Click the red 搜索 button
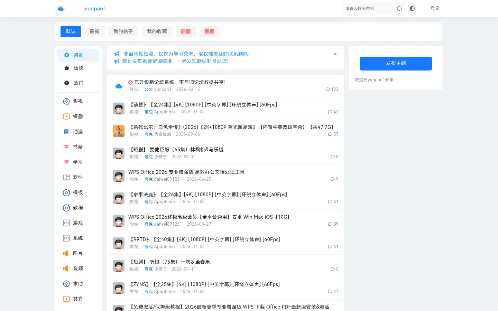 [209, 31]
